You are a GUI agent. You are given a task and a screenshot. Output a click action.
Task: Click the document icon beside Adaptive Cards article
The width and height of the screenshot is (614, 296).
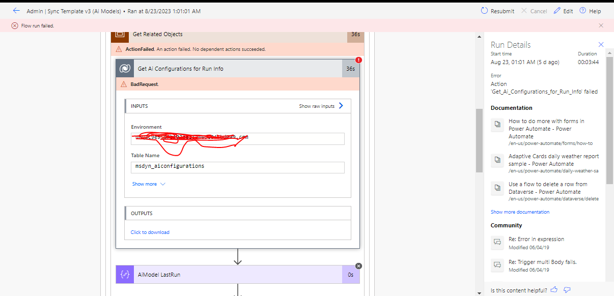[x=497, y=160]
